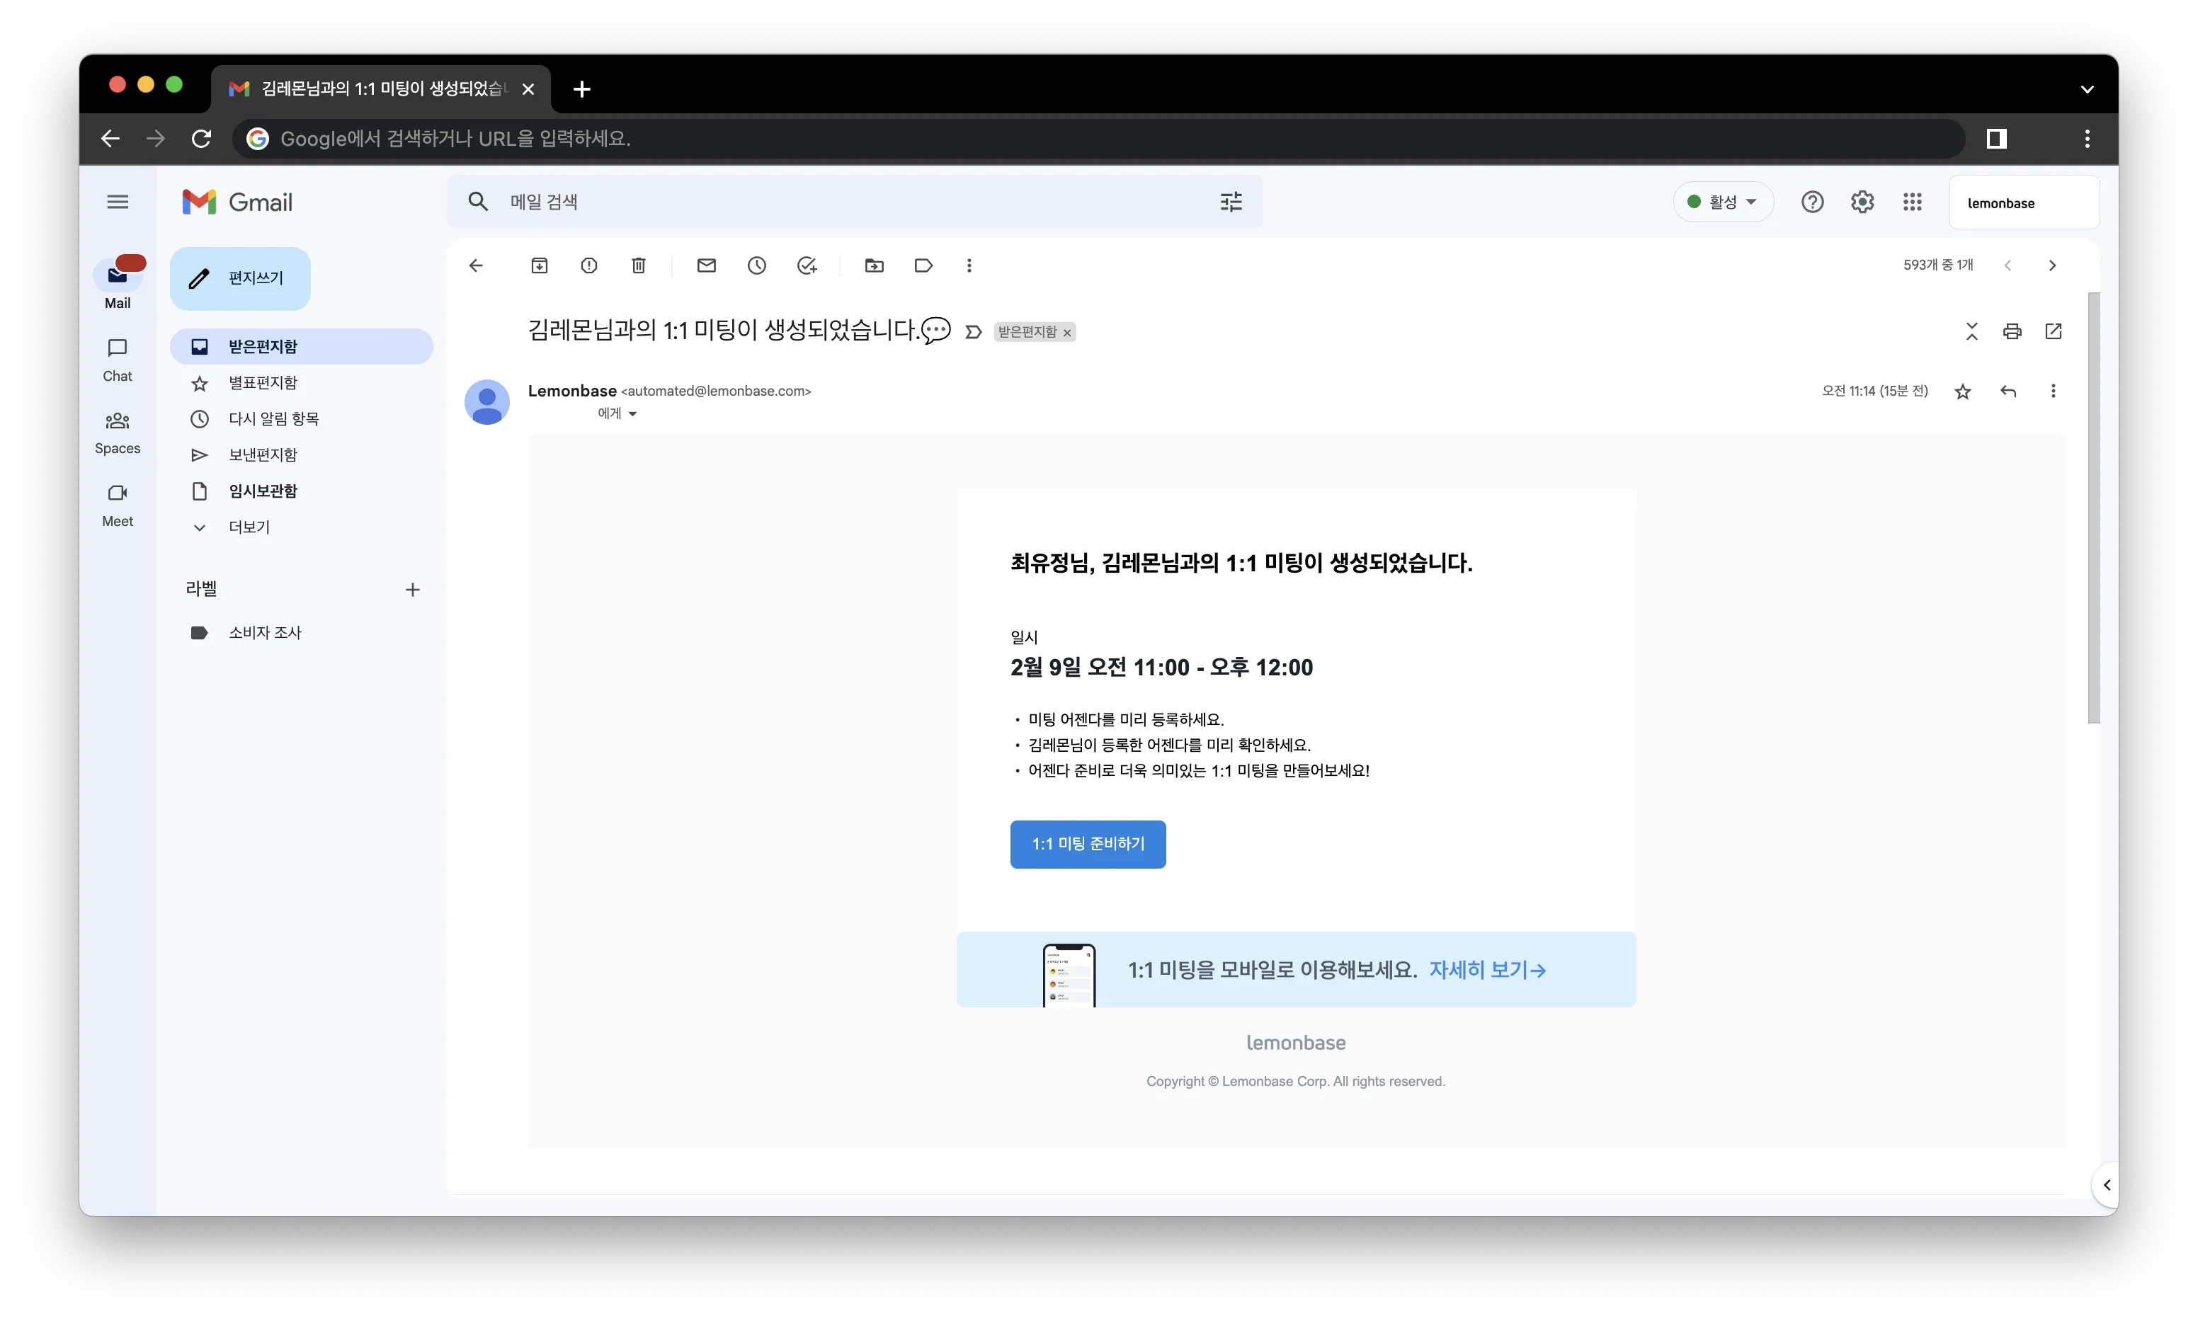The width and height of the screenshot is (2198, 1321).
Task: Open 받은편지함 folder
Action: click(301, 346)
